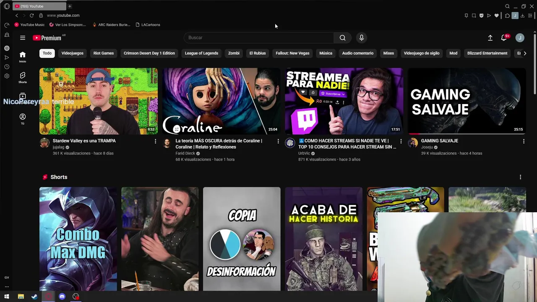Open the tab search magnifier icon

[x=507, y=6]
